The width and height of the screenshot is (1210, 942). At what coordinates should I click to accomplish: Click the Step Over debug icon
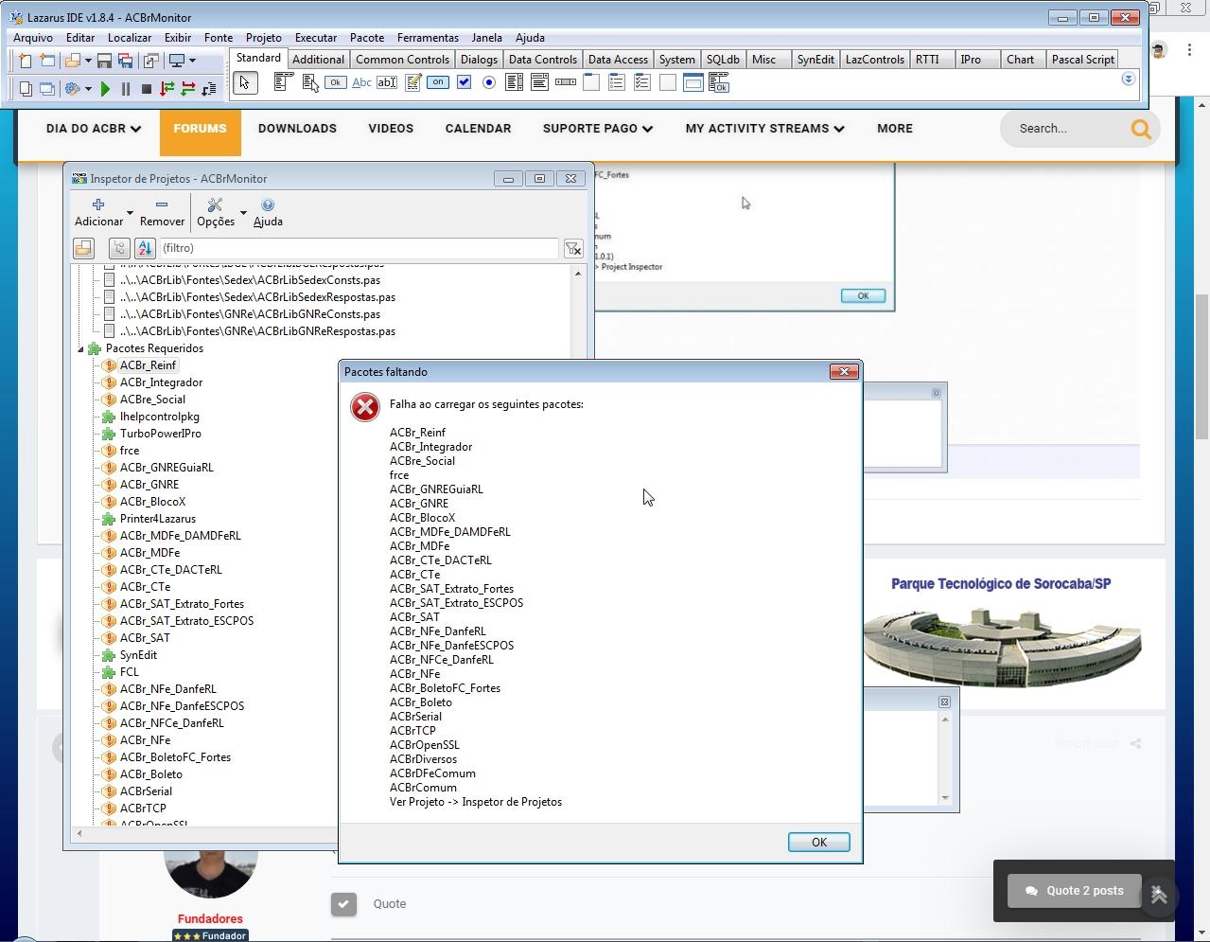[x=188, y=89]
